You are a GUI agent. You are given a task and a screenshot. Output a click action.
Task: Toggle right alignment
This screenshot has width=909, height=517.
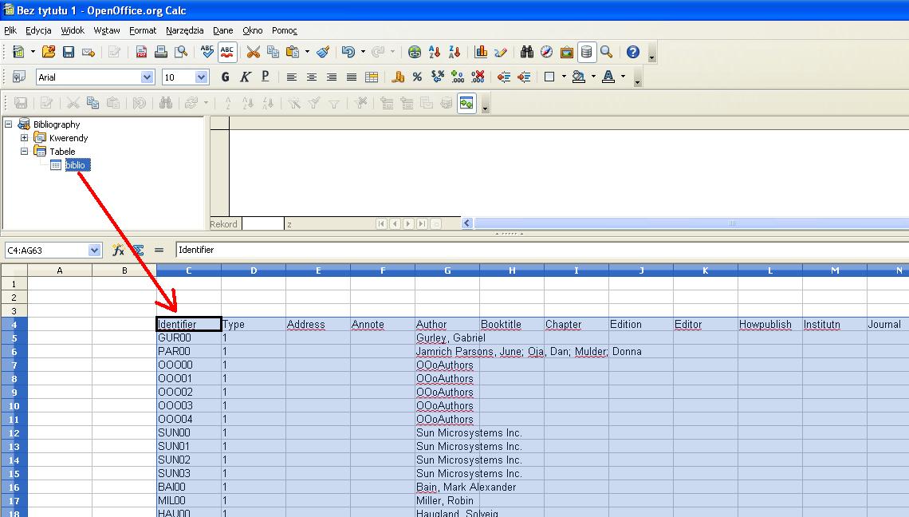(x=332, y=77)
